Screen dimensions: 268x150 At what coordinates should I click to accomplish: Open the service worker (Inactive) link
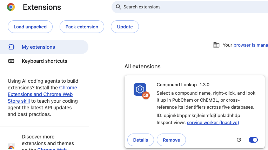coord(213,123)
